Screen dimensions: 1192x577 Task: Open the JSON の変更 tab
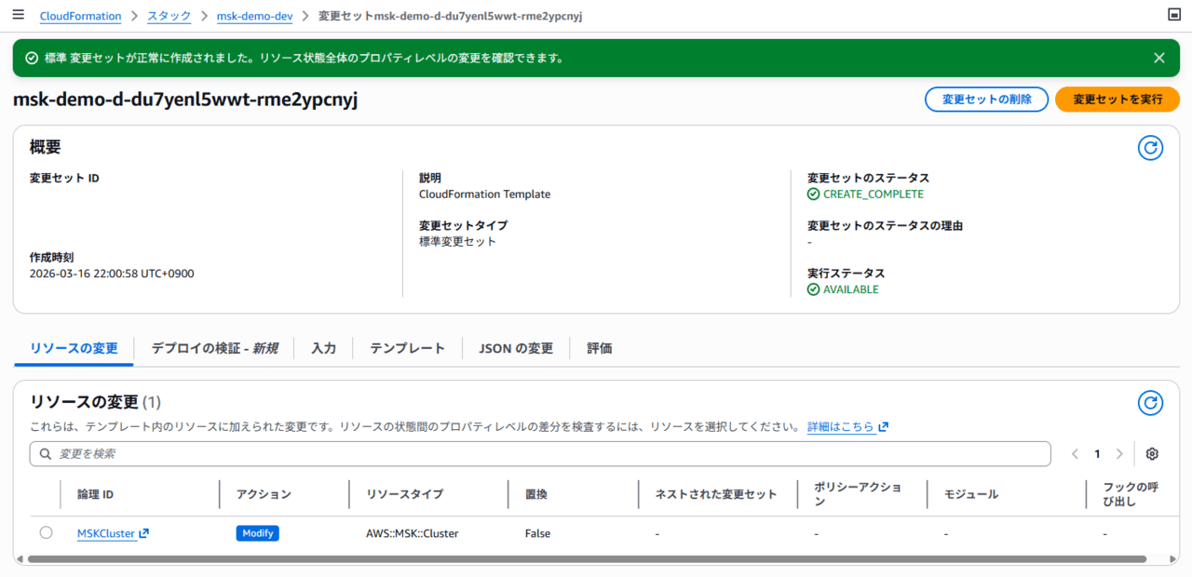tap(516, 348)
